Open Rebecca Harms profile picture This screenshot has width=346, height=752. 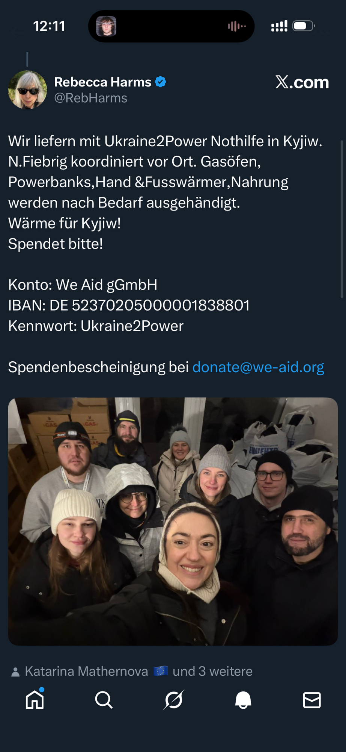(27, 90)
